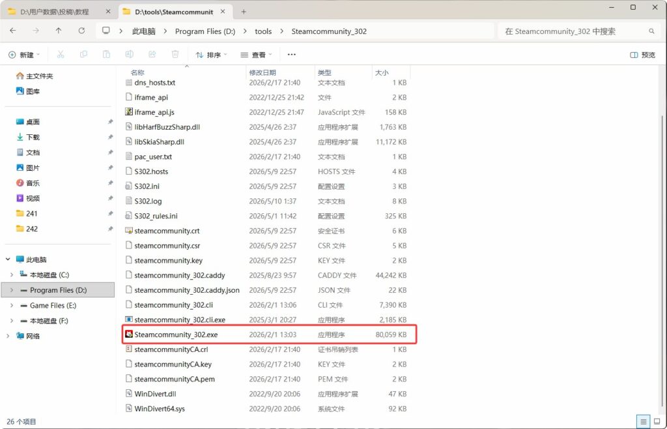Go back to previous folder

click(x=13, y=31)
